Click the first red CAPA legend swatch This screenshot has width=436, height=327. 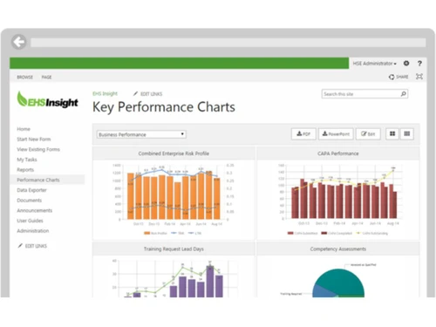290,233
